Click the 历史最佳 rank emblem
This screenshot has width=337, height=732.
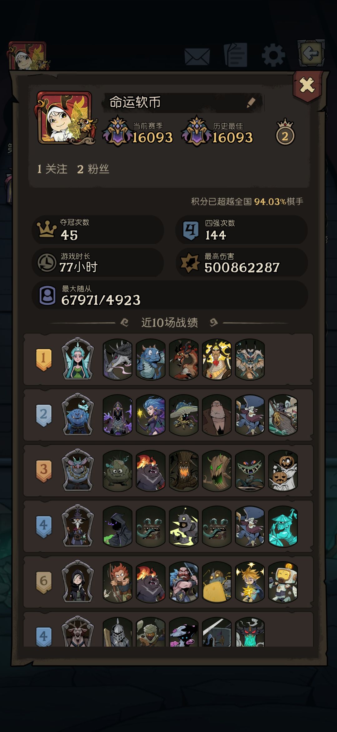197,131
